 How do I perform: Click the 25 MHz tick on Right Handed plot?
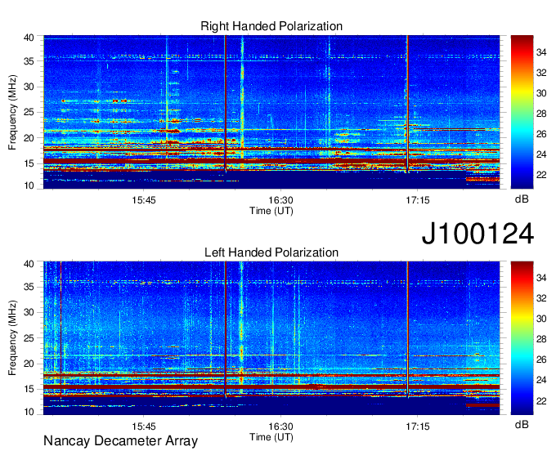tap(29, 112)
